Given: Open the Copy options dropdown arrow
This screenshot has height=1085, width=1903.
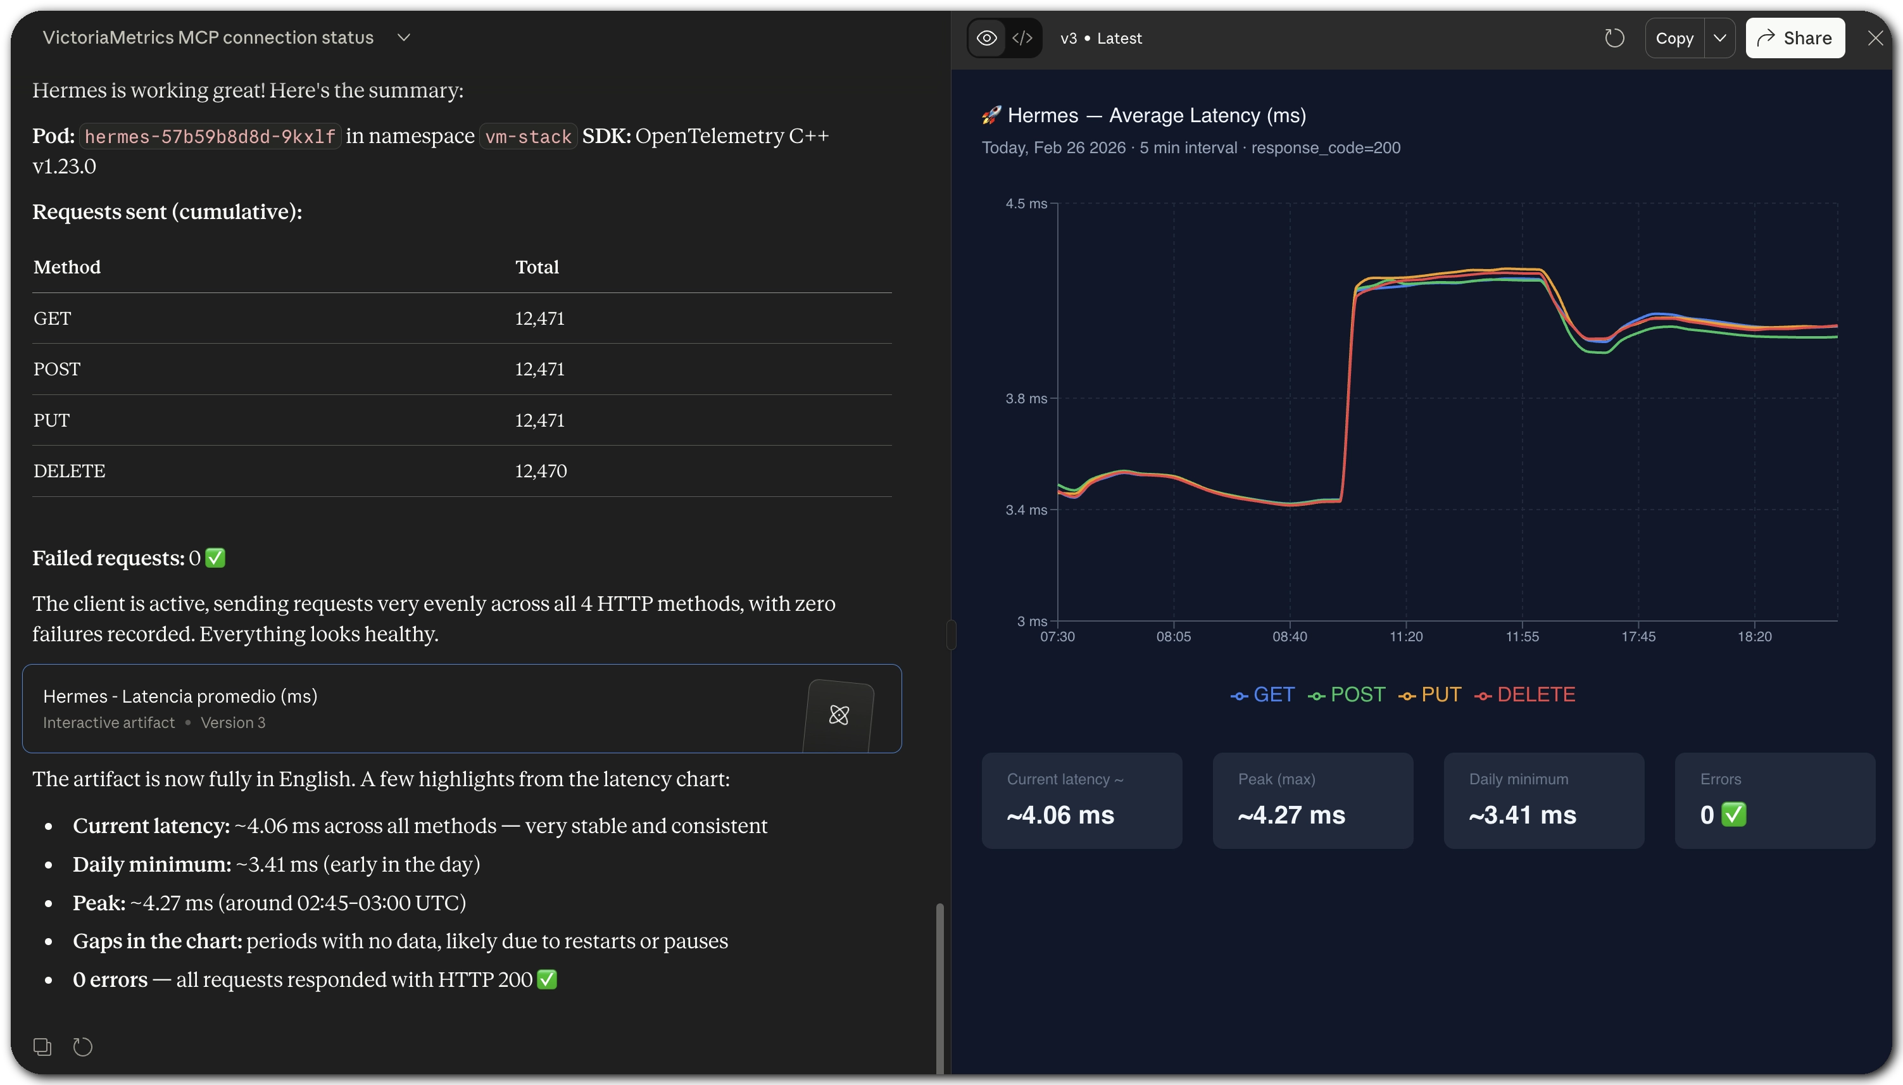Looking at the screenshot, I should click(1719, 38).
